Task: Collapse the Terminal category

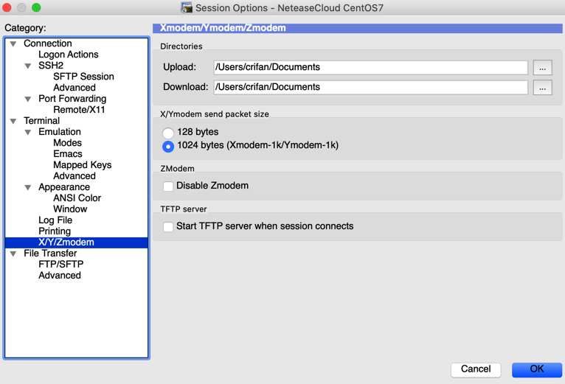Action: [x=13, y=122]
